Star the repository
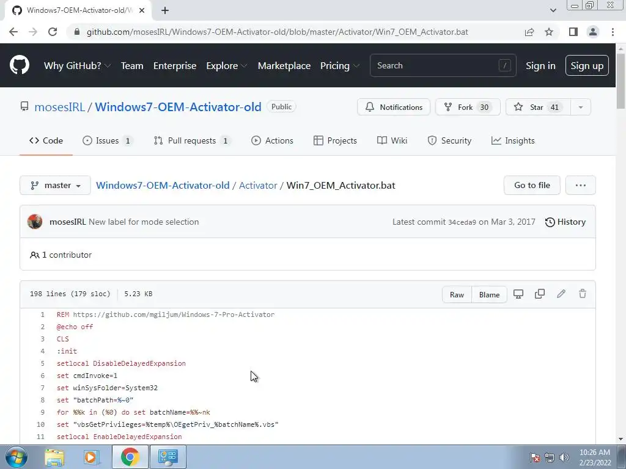Viewport: 626px width, 469px height. (x=538, y=107)
